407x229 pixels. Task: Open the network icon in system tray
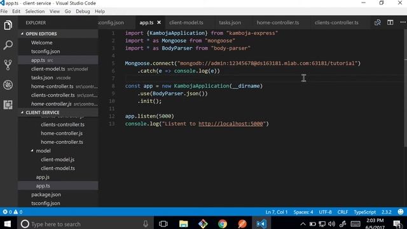click(x=322, y=224)
